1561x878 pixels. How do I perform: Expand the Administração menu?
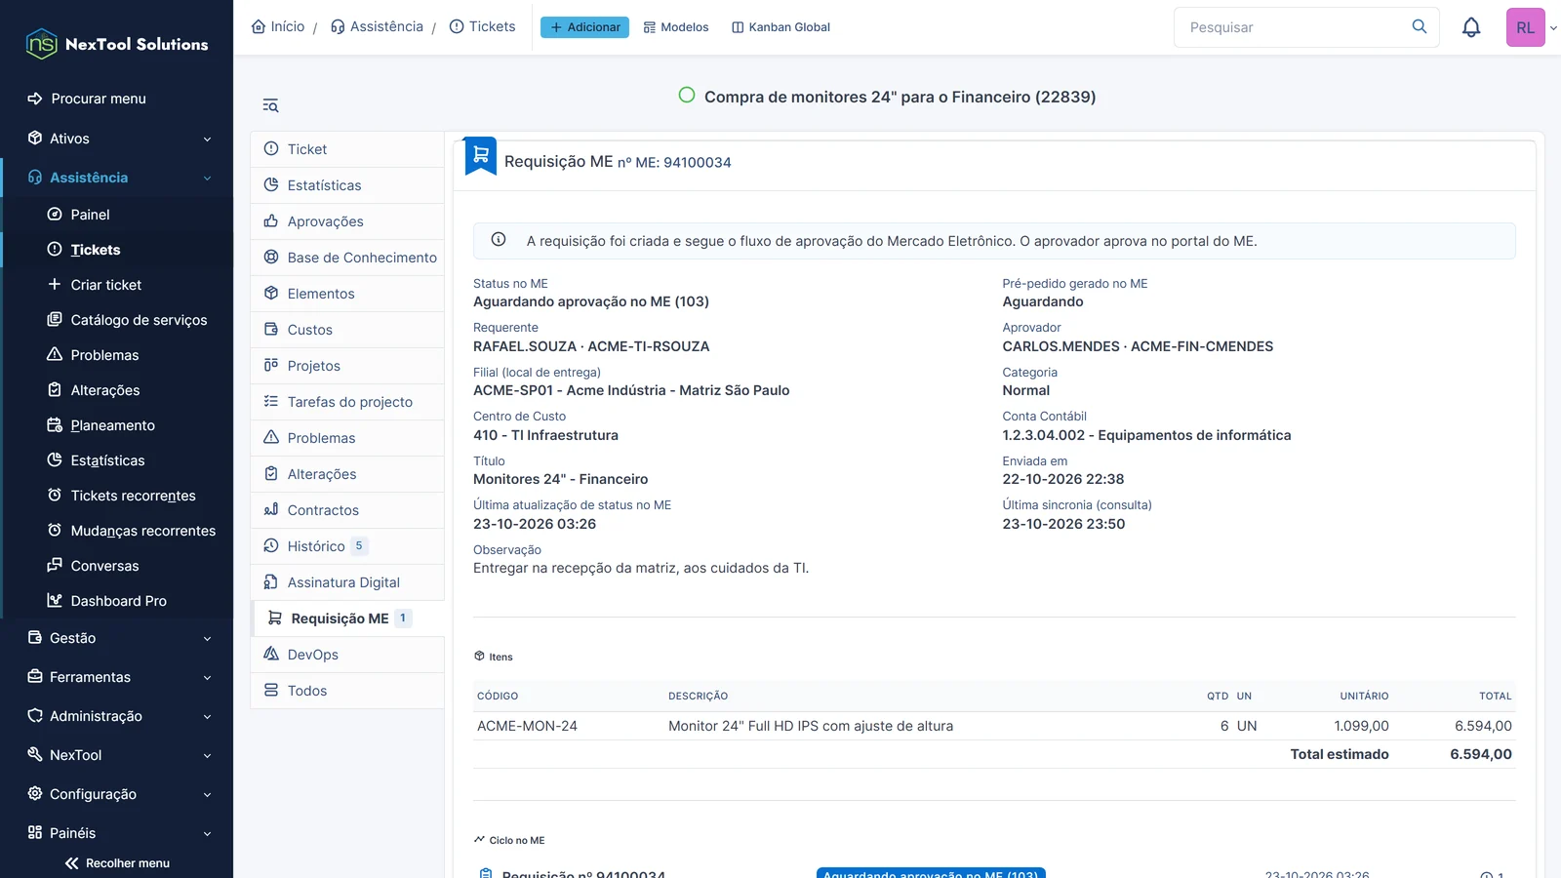tap(117, 716)
